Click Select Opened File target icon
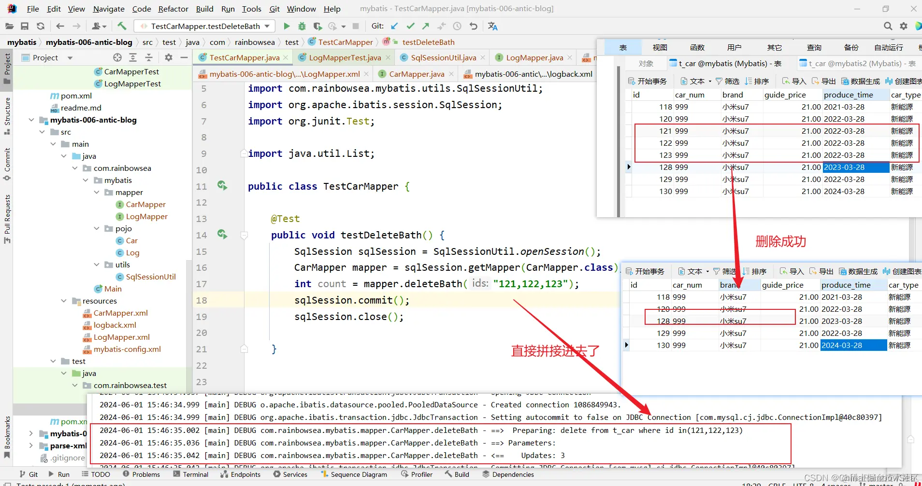The image size is (922, 486). pyautogui.click(x=117, y=57)
